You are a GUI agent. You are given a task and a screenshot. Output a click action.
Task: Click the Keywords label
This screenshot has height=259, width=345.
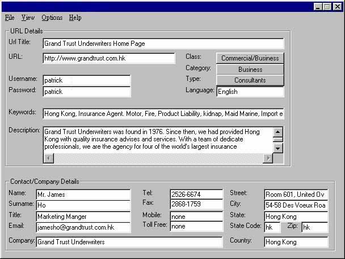[x=22, y=112]
